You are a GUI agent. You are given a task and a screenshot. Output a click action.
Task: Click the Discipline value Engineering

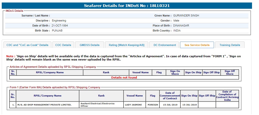pos(59,21)
